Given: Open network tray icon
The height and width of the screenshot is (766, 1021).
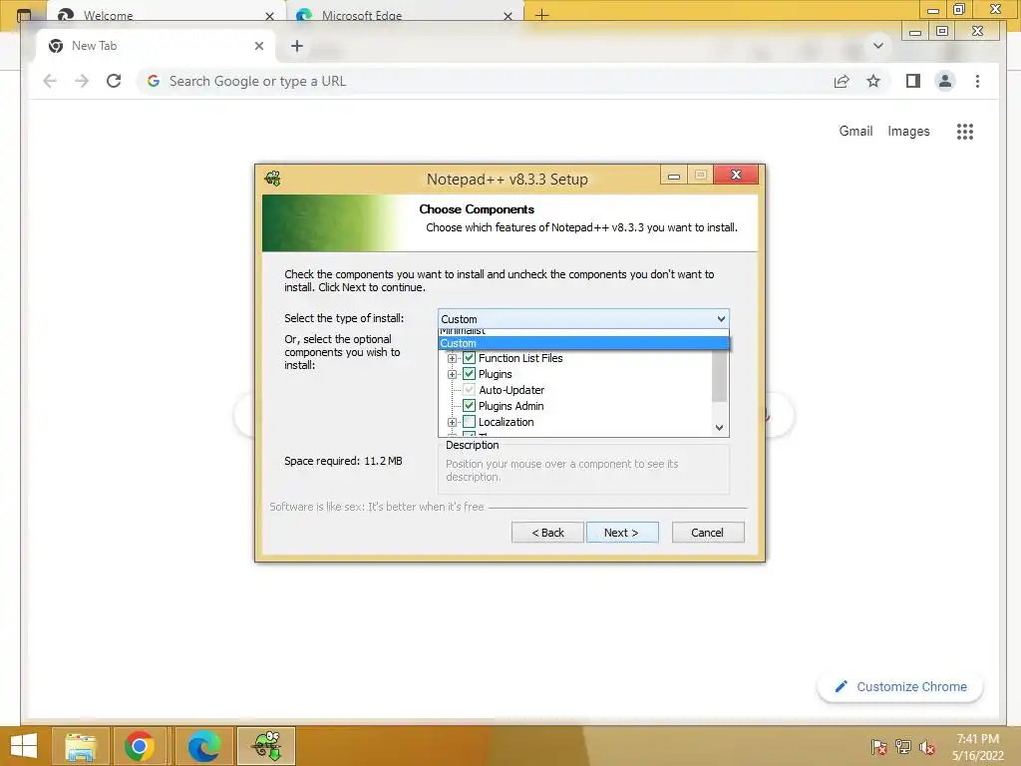Looking at the screenshot, I should point(903,747).
